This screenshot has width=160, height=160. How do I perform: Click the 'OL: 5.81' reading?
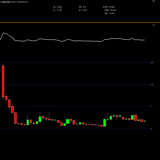(x=109, y=13)
